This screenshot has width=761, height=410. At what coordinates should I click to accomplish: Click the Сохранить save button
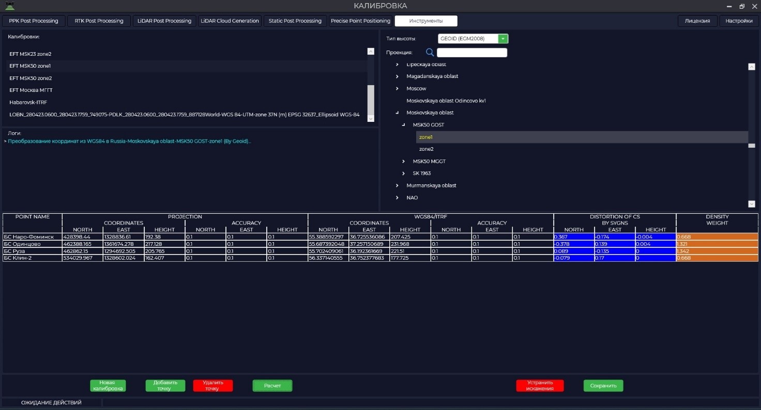click(603, 386)
